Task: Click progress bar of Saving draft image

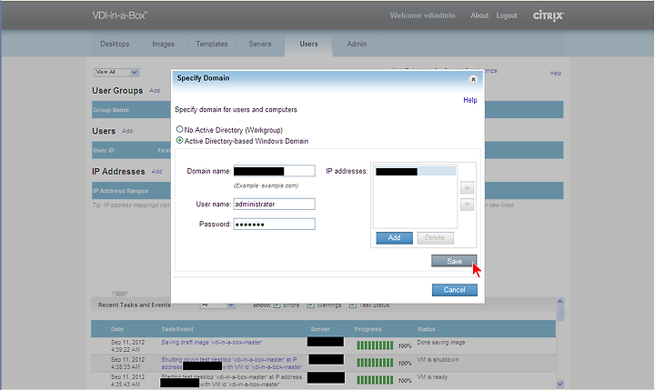Action: [x=375, y=345]
